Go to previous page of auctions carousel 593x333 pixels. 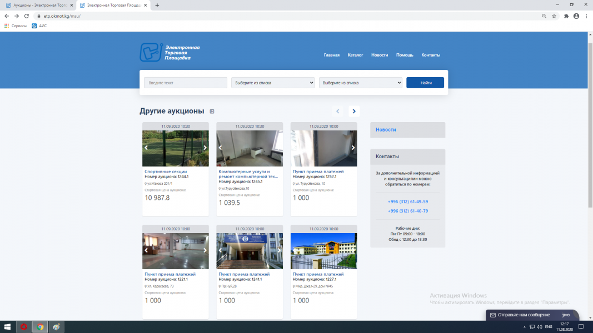(337, 112)
